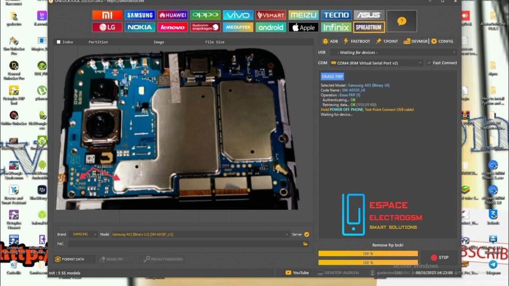Screen dimensions: 509x286
Task: Open the YouTube link in status bar
Action: point(297,272)
